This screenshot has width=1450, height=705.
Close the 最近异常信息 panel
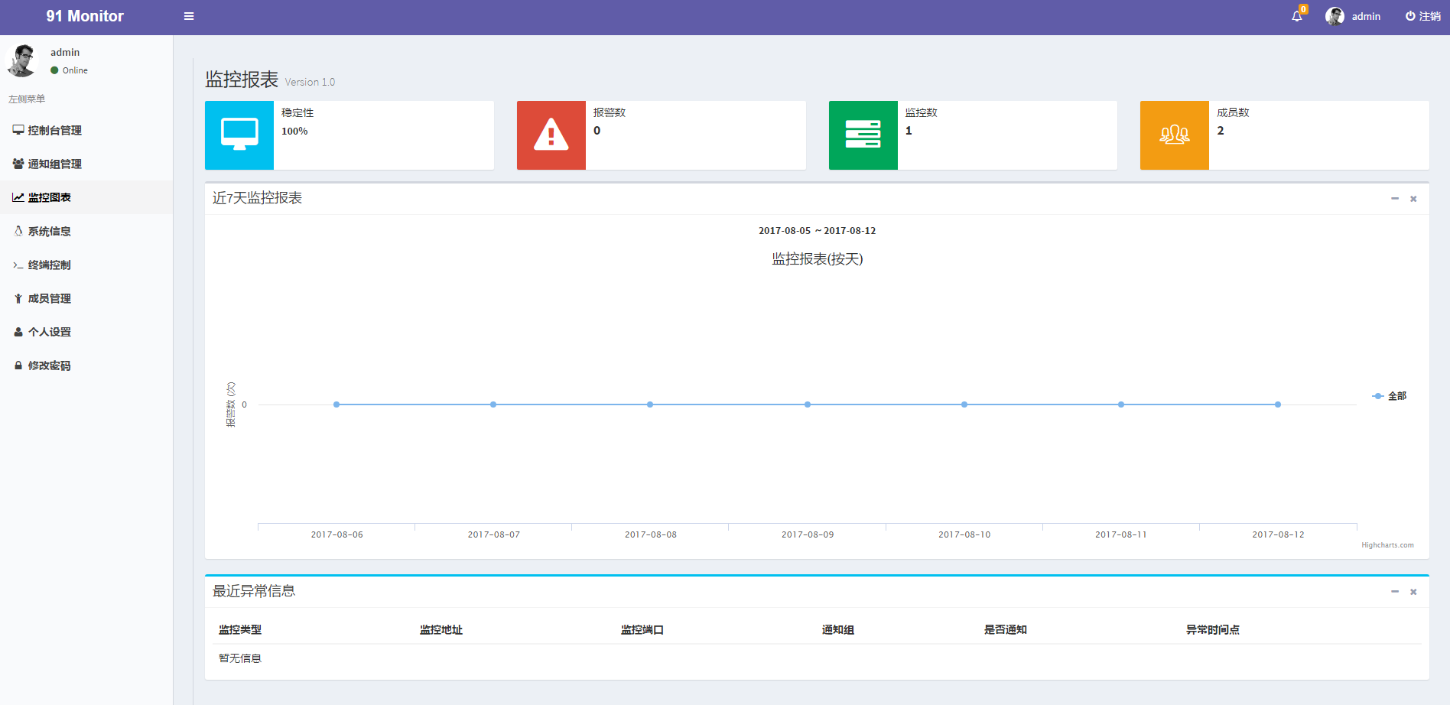1413,592
